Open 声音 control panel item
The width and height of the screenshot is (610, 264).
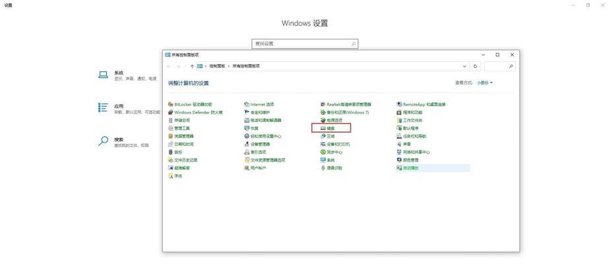(x=404, y=144)
